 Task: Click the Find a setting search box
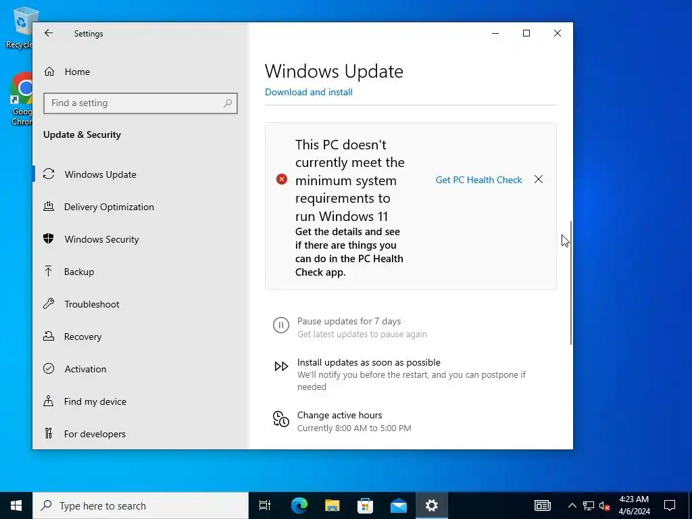click(x=141, y=103)
